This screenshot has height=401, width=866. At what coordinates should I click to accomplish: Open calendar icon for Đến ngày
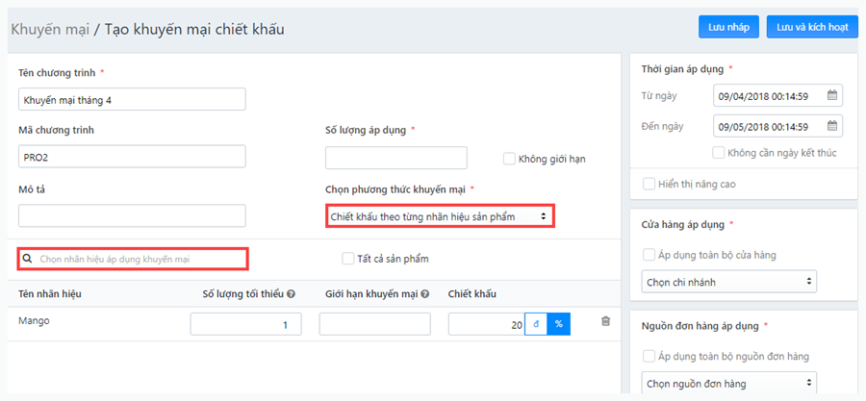coord(832,126)
